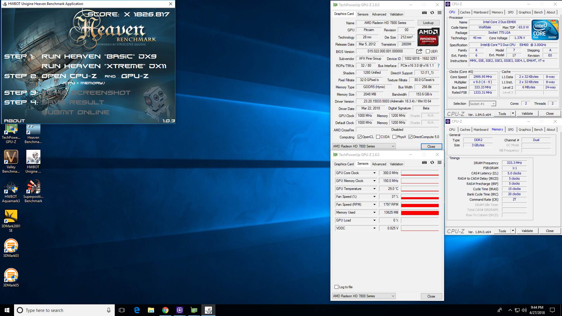Click the Intel Core 2 Duo logo

point(545,30)
